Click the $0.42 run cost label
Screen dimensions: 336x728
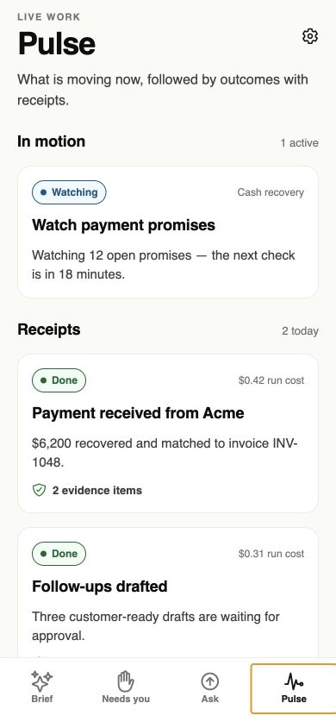[271, 380]
